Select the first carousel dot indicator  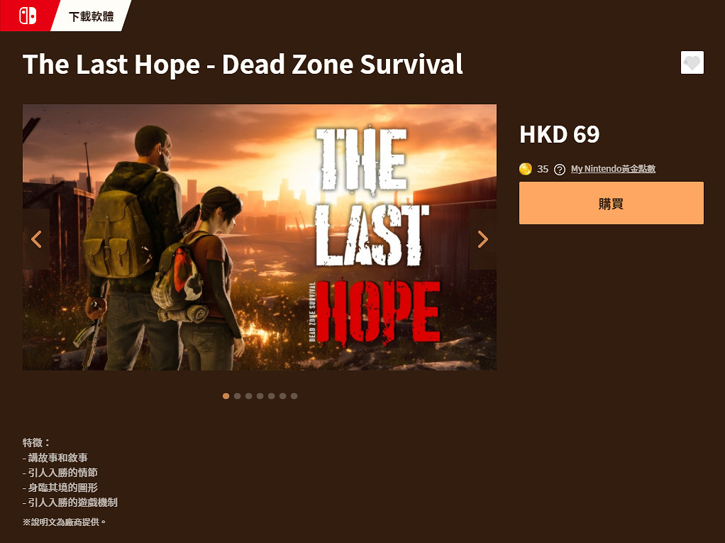point(226,396)
